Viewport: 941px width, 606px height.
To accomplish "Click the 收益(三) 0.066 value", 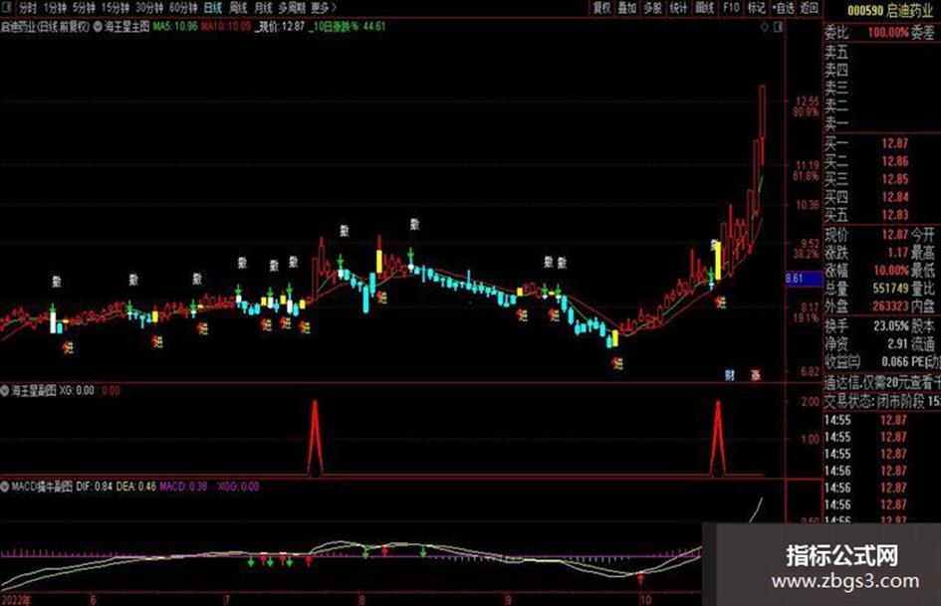I will (x=895, y=362).
